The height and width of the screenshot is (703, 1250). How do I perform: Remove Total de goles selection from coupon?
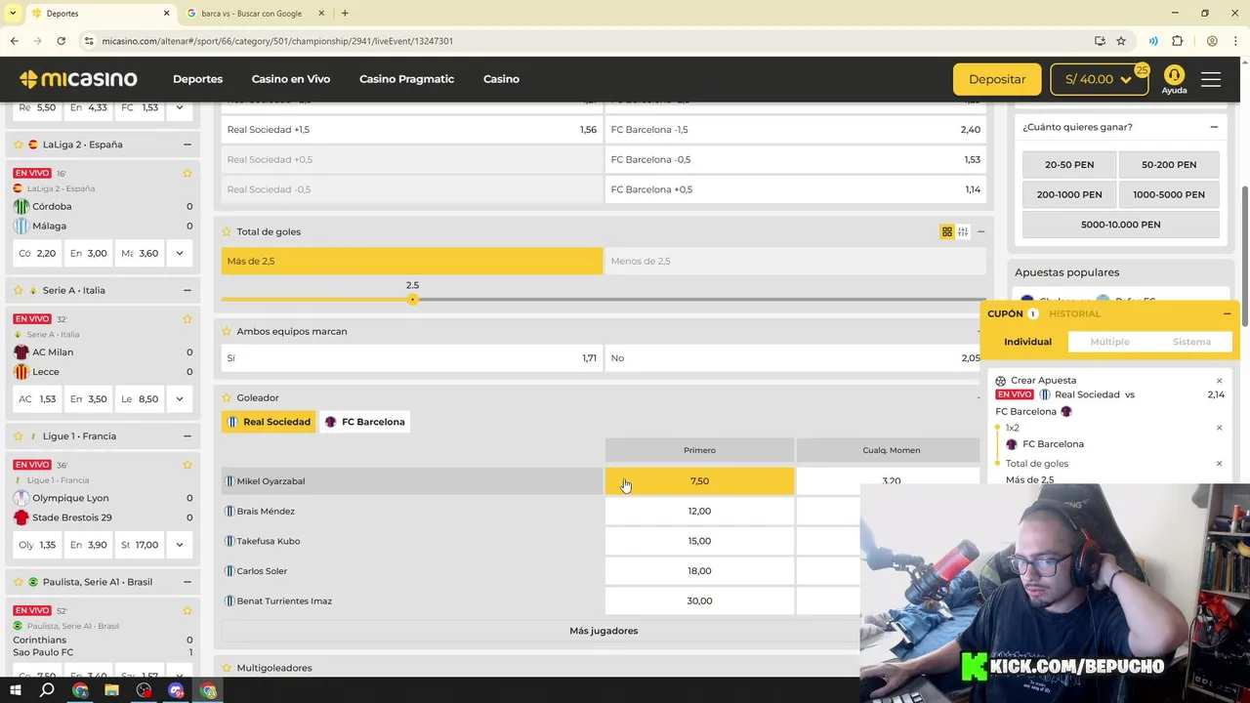pos(1219,464)
